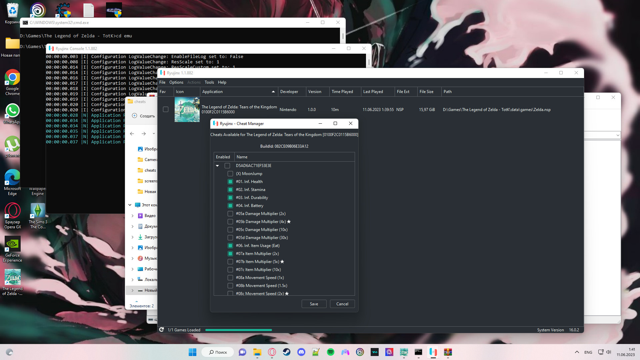Screen dimensions: 640x360
Task: Toggle favorite checkbox for Zelda game
Action: [166, 109]
